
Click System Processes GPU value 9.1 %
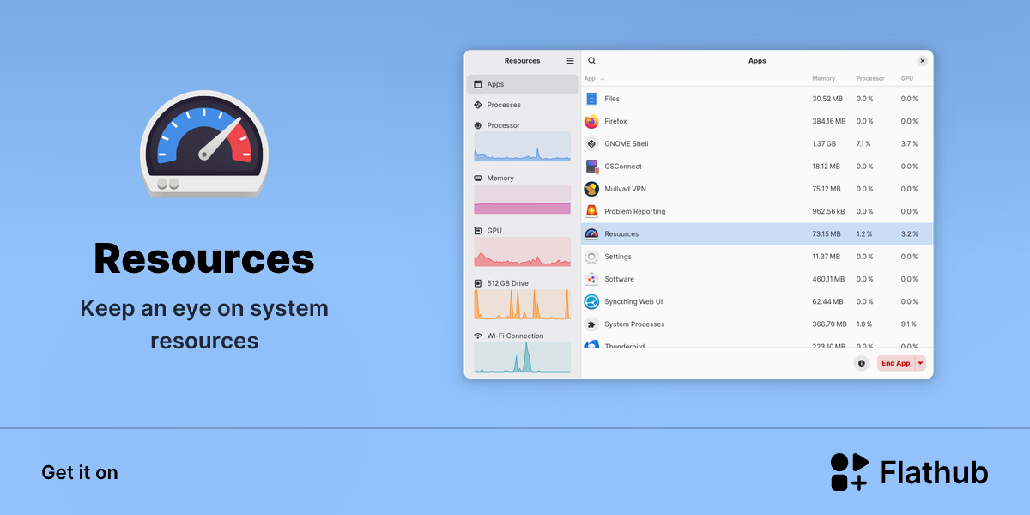pos(909,324)
